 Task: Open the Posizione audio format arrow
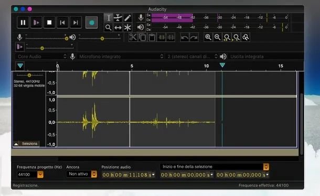coord(153,175)
